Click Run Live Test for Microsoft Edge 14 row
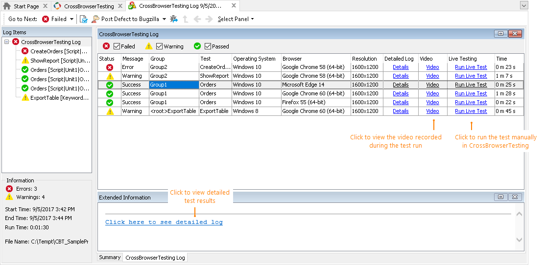The width and height of the screenshot is (545, 265). coord(471,85)
